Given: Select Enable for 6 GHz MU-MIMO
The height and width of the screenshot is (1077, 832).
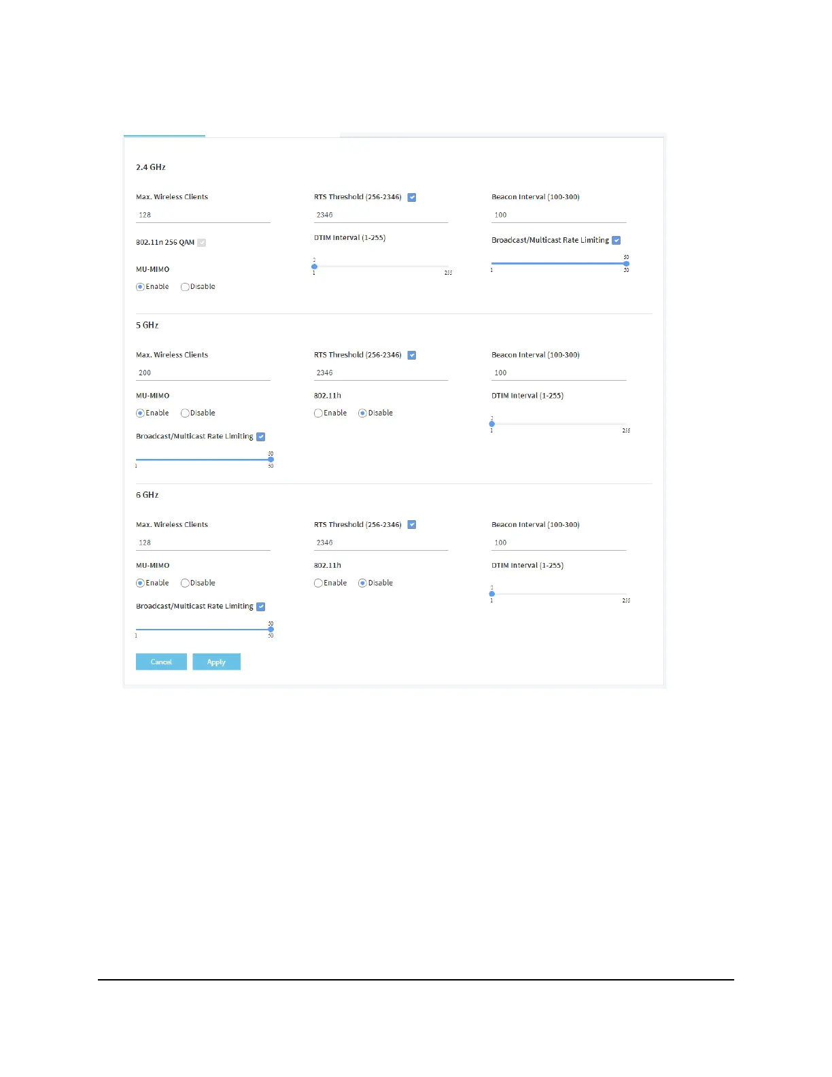Looking at the screenshot, I should (140, 583).
